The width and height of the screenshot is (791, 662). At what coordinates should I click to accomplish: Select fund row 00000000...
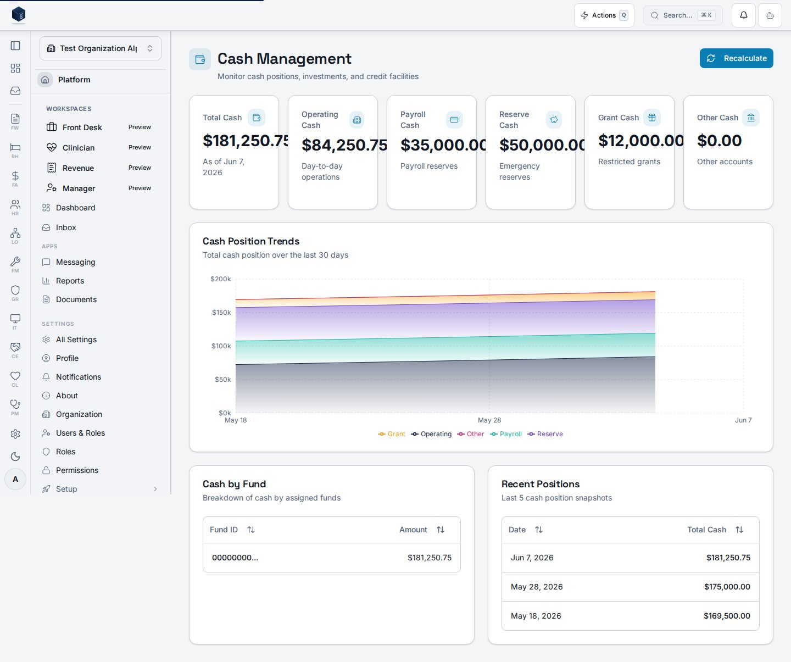(x=332, y=558)
